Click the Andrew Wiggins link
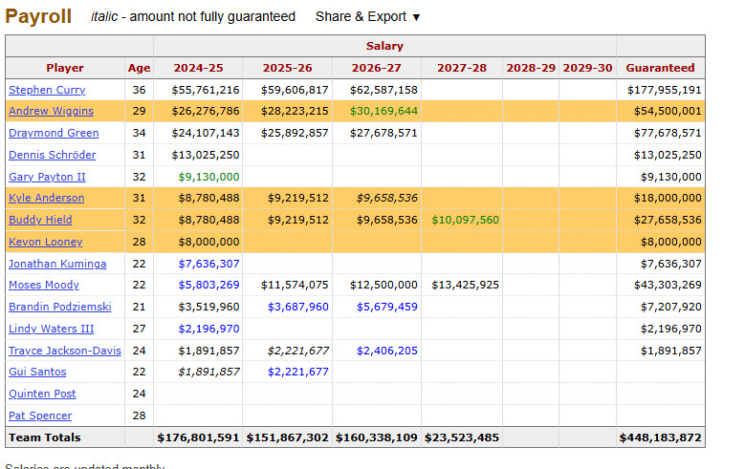745x469 pixels. click(x=51, y=111)
